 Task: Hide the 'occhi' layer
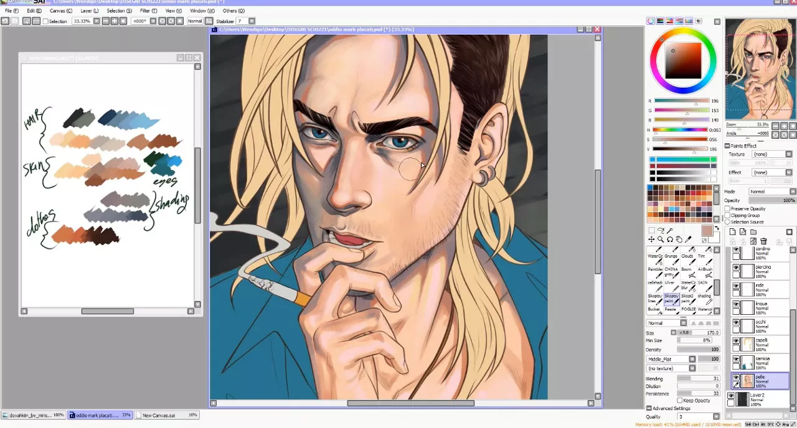(x=736, y=322)
